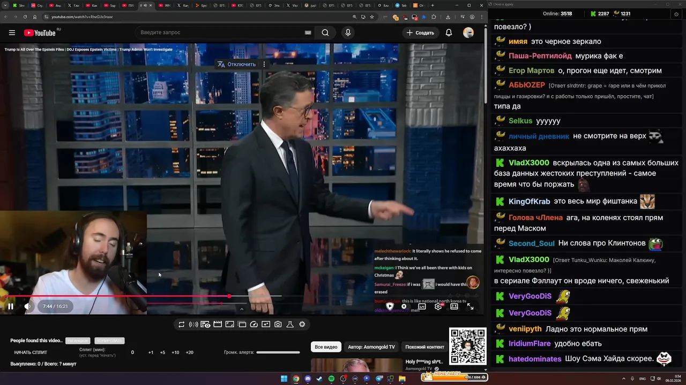Open a new browser tab
This screenshot has width=686, height=385.
coord(433,5)
